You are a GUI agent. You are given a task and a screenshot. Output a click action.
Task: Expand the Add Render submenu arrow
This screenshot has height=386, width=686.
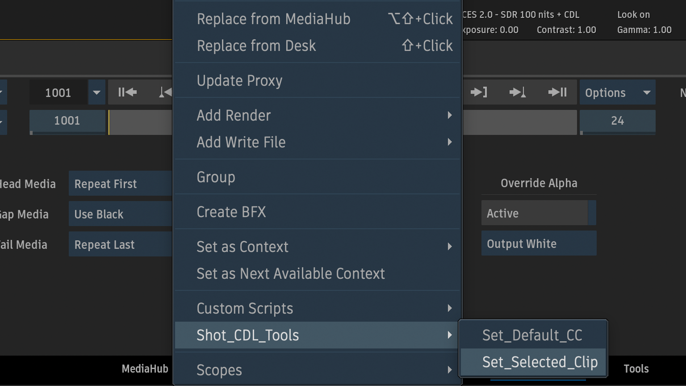point(449,115)
